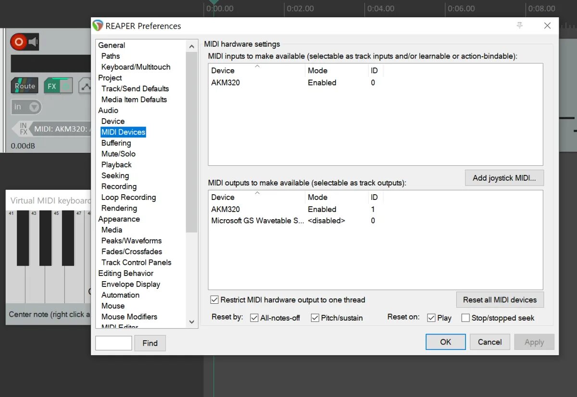
Task: Focus the preferences search field
Action: [113, 343]
